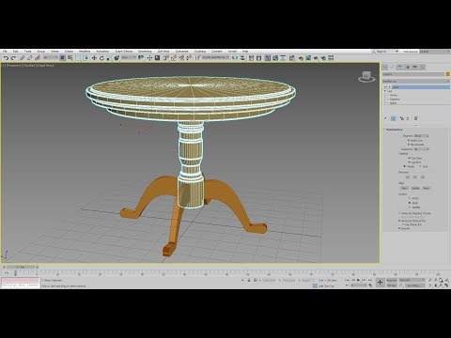Collapse the Line sub-object tree
The image size is (451, 338).
click(x=385, y=91)
